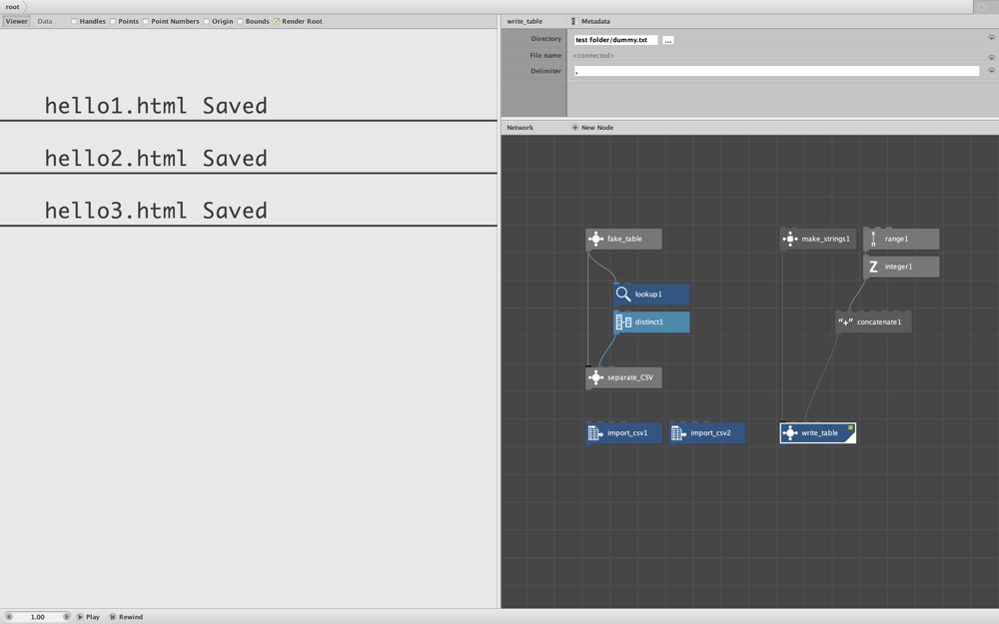Click 'hello2.html Saved' in viewer
Screen dimensions: 999x624
156,158
